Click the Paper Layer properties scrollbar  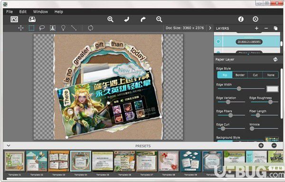(x=282, y=94)
